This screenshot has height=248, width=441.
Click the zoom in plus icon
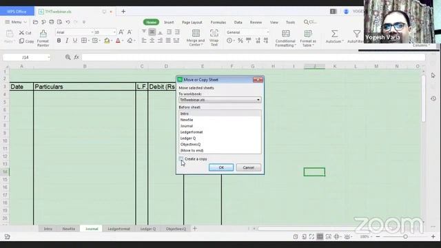point(433,237)
